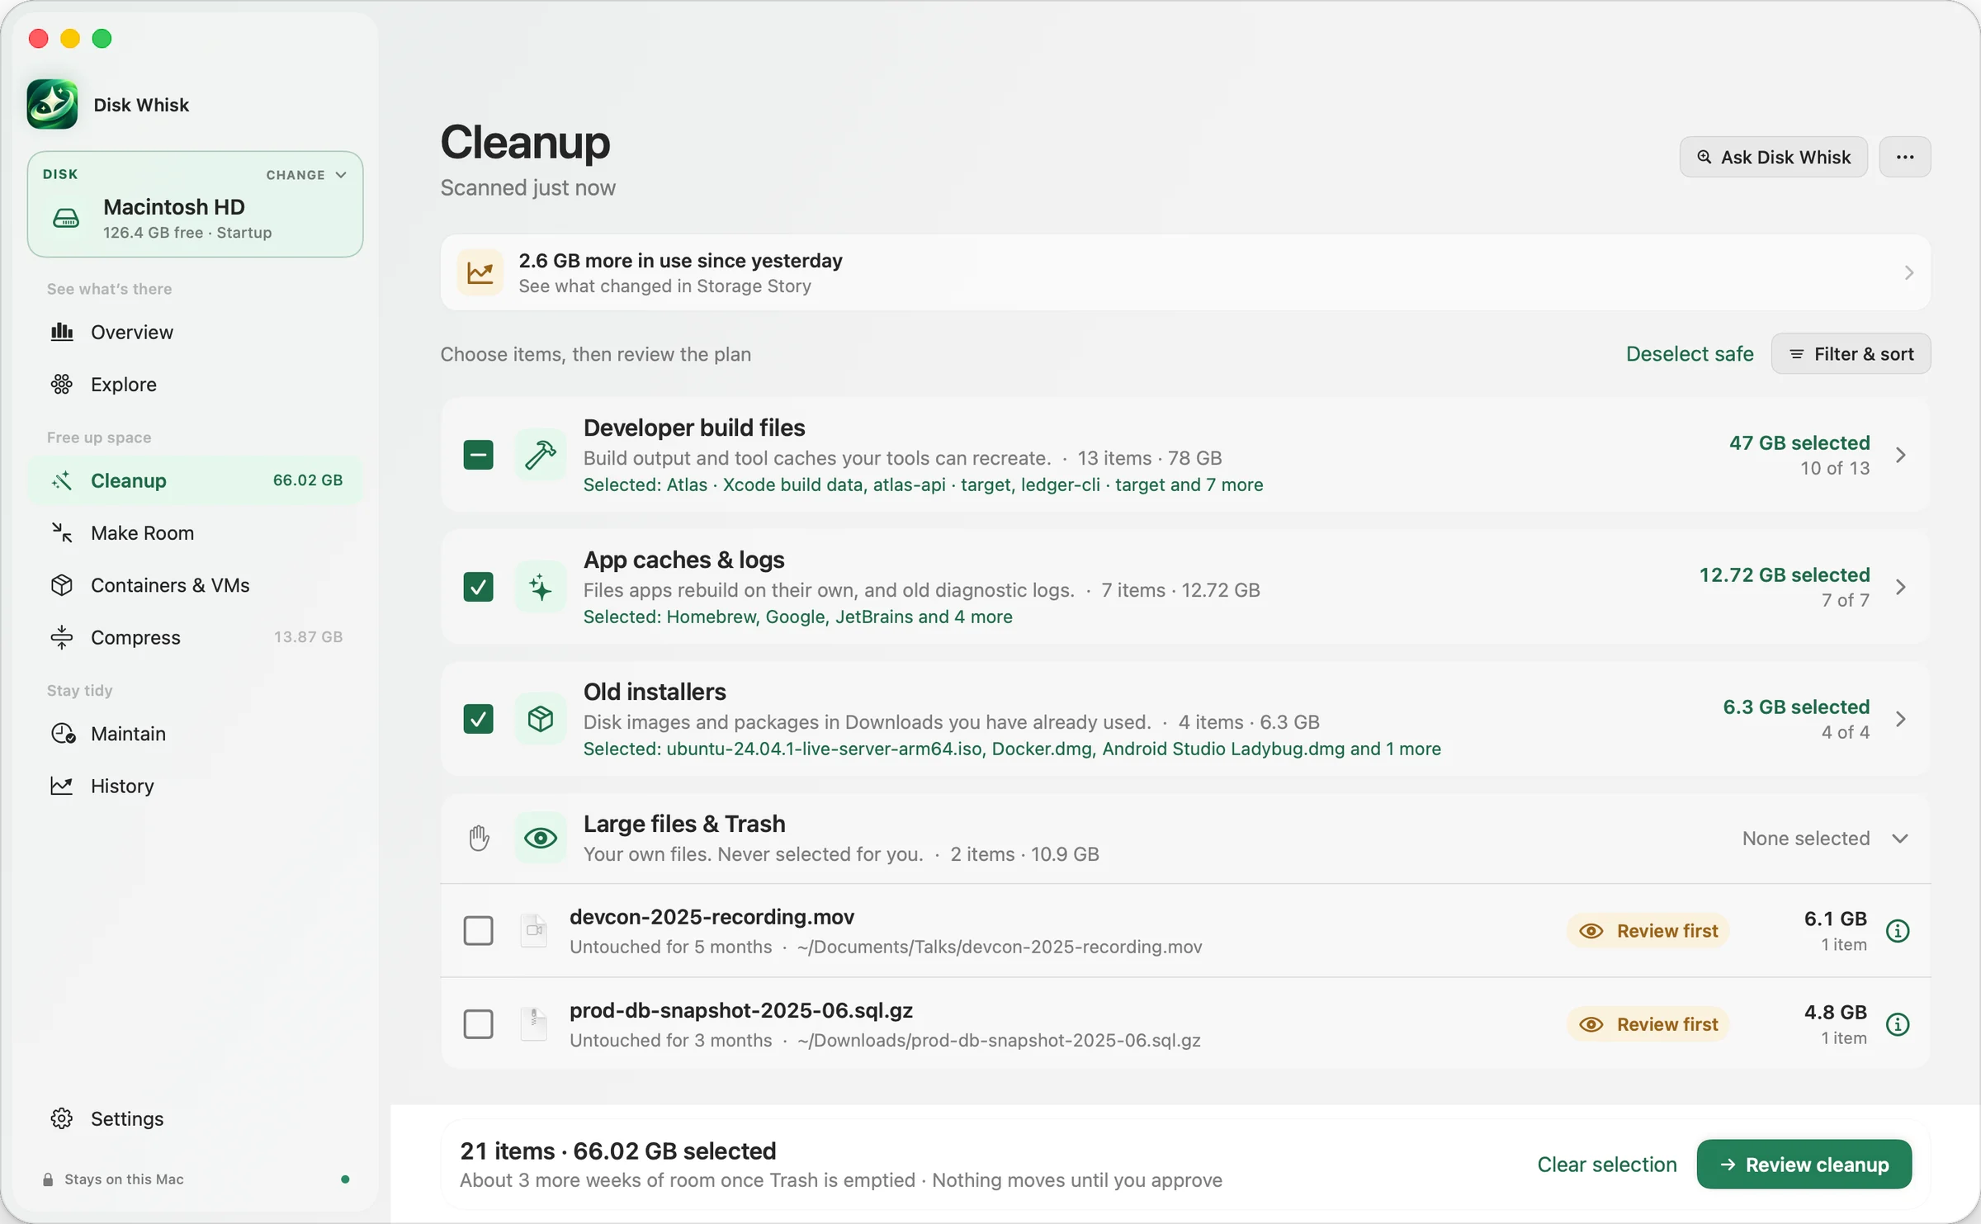
Task: Check the prod-db-snapshot-2025-06.sql.gz checkbox
Action: coord(479,1024)
